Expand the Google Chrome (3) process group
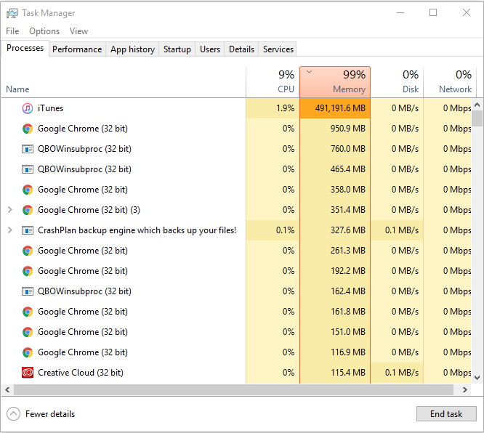484x433 pixels. 9,210
